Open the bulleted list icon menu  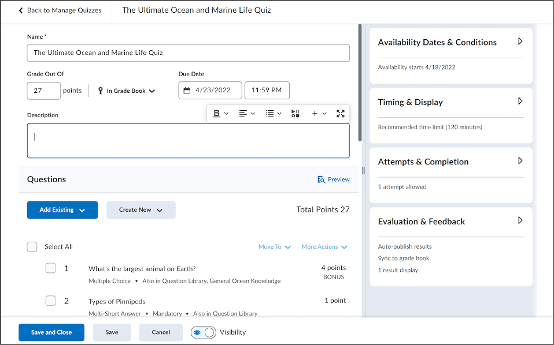pyautogui.click(x=270, y=114)
